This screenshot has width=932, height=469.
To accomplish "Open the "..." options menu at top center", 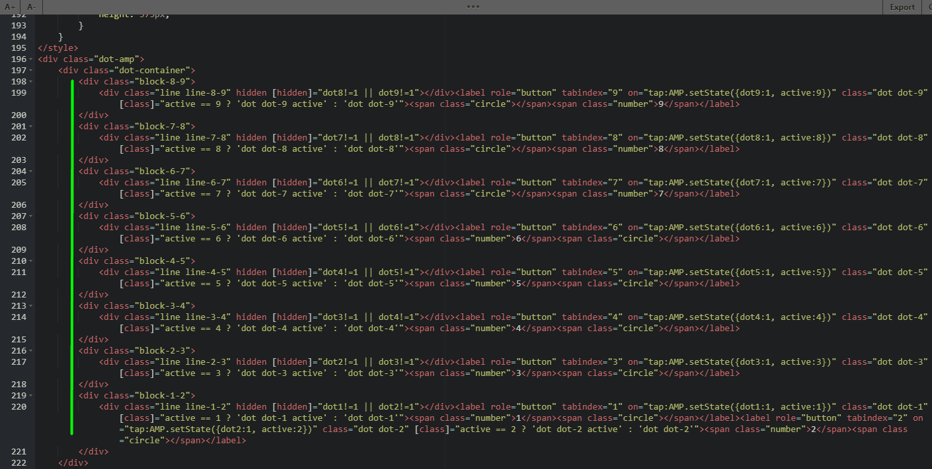I will (473, 7).
